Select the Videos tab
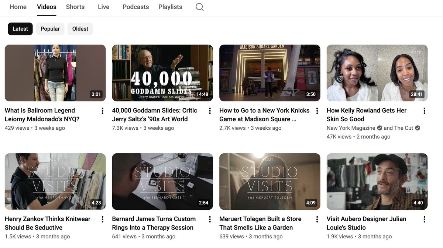 coord(47,7)
